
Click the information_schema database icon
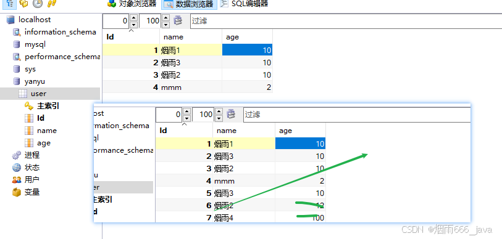[17, 32]
